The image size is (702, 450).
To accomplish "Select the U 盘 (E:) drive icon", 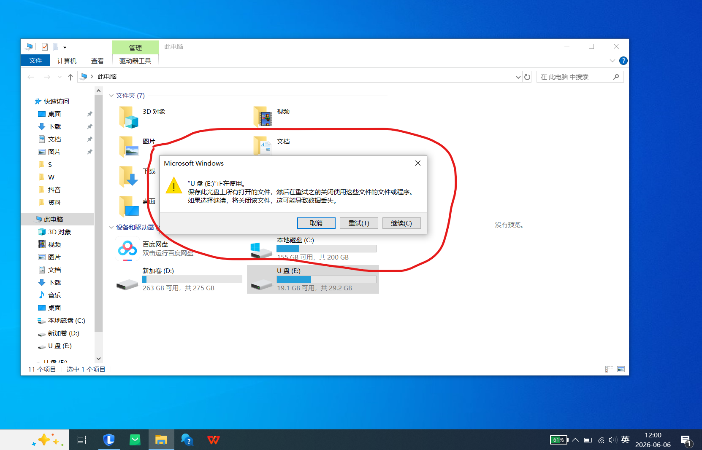I will click(261, 284).
